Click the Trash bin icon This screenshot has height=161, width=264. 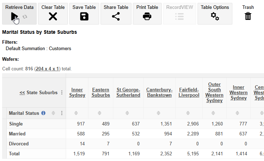(x=248, y=16)
